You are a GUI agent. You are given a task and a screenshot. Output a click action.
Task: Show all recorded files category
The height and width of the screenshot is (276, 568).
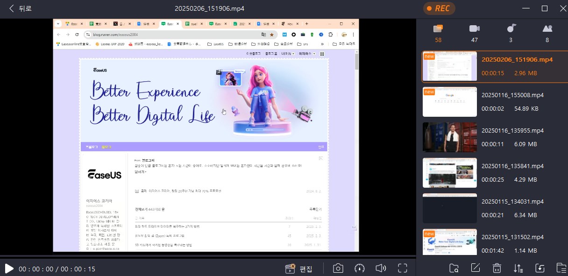(438, 33)
